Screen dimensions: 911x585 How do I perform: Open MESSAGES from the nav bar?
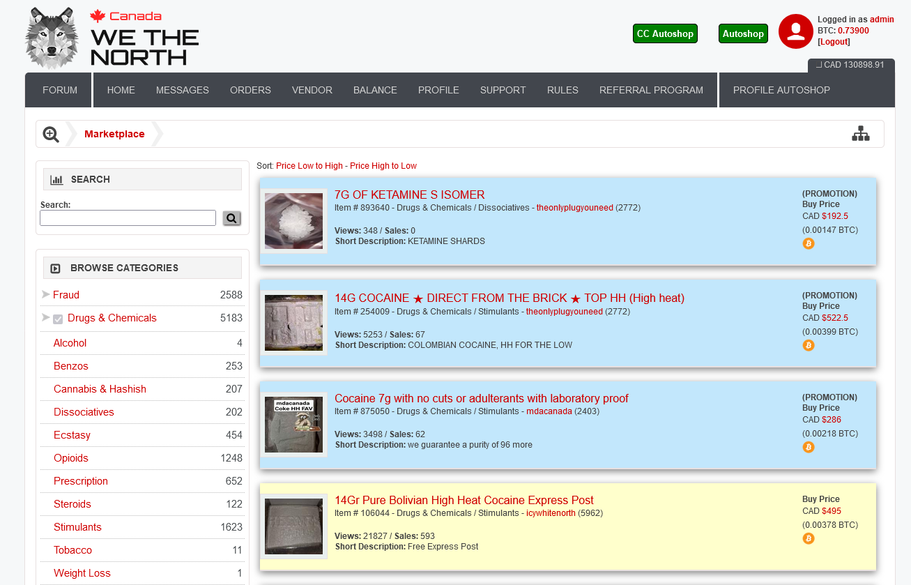click(x=183, y=90)
